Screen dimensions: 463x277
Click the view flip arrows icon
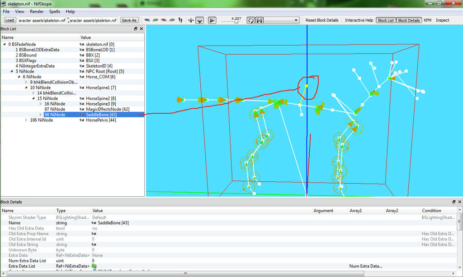(191, 20)
